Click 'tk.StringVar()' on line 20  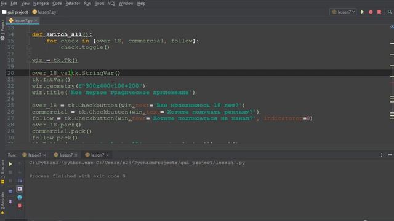pyautogui.click(x=96, y=73)
